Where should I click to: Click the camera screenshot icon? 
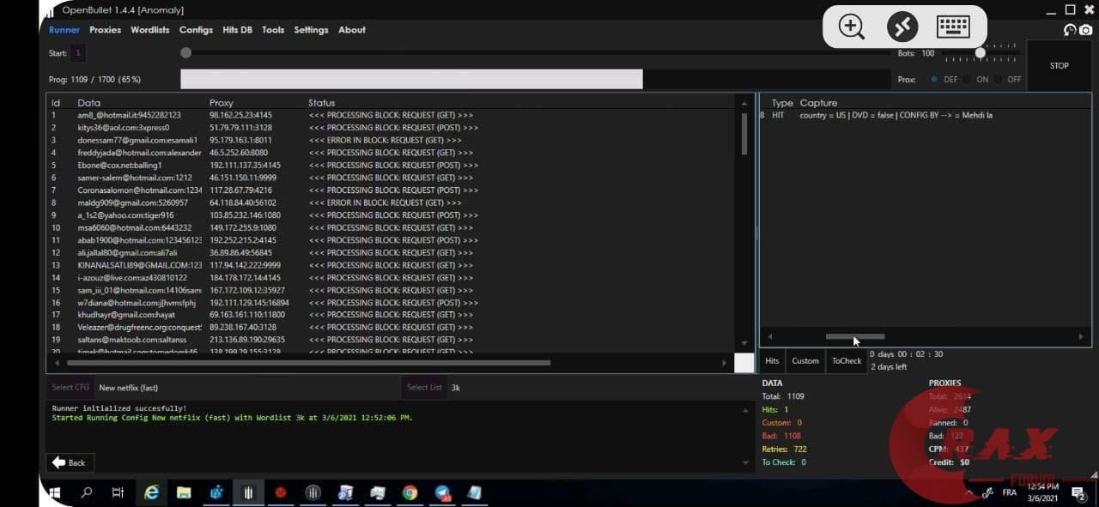[1086, 30]
